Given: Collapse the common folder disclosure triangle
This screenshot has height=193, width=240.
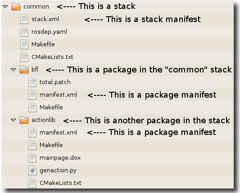Looking at the screenshot, I should pos(5,7).
